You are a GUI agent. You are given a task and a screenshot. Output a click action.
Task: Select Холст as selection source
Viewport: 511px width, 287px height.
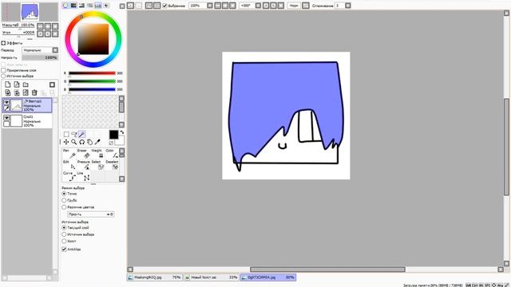(x=64, y=241)
